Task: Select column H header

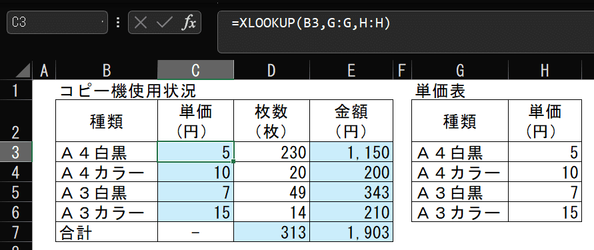Action: [545, 71]
